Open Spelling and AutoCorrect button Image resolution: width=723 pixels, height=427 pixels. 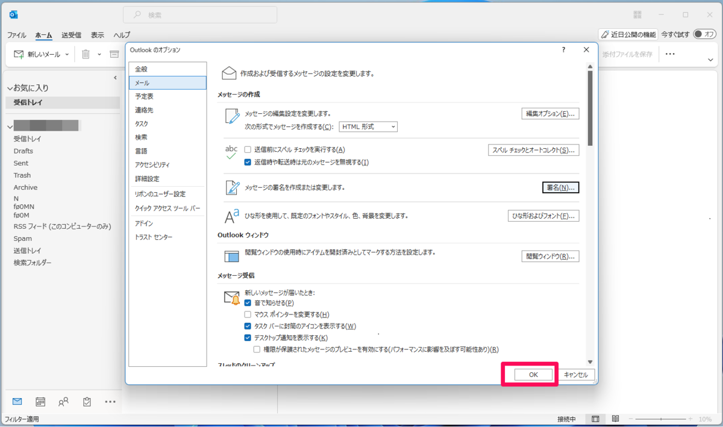coord(533,150)
